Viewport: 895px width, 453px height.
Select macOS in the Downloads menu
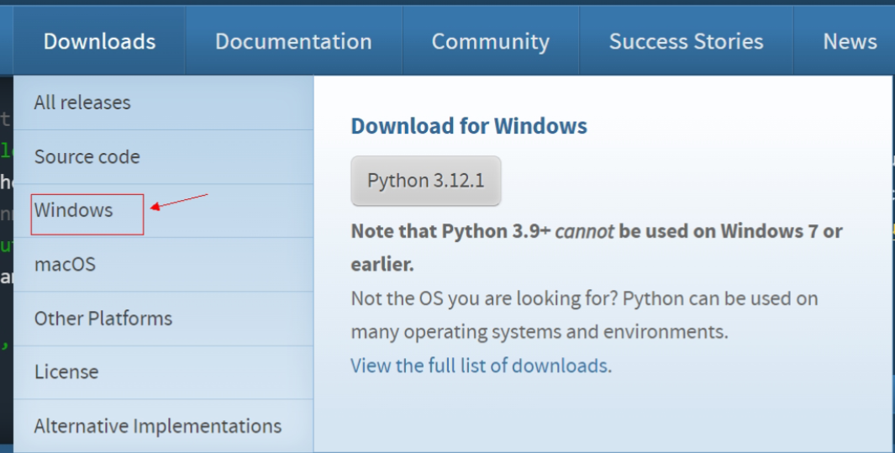[x=163, y=265]
